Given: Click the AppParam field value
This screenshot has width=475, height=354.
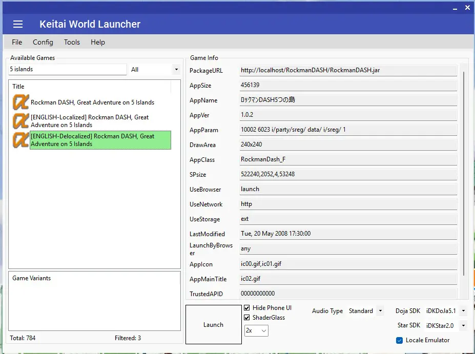Looking at the screenshot, I should 348,130.
